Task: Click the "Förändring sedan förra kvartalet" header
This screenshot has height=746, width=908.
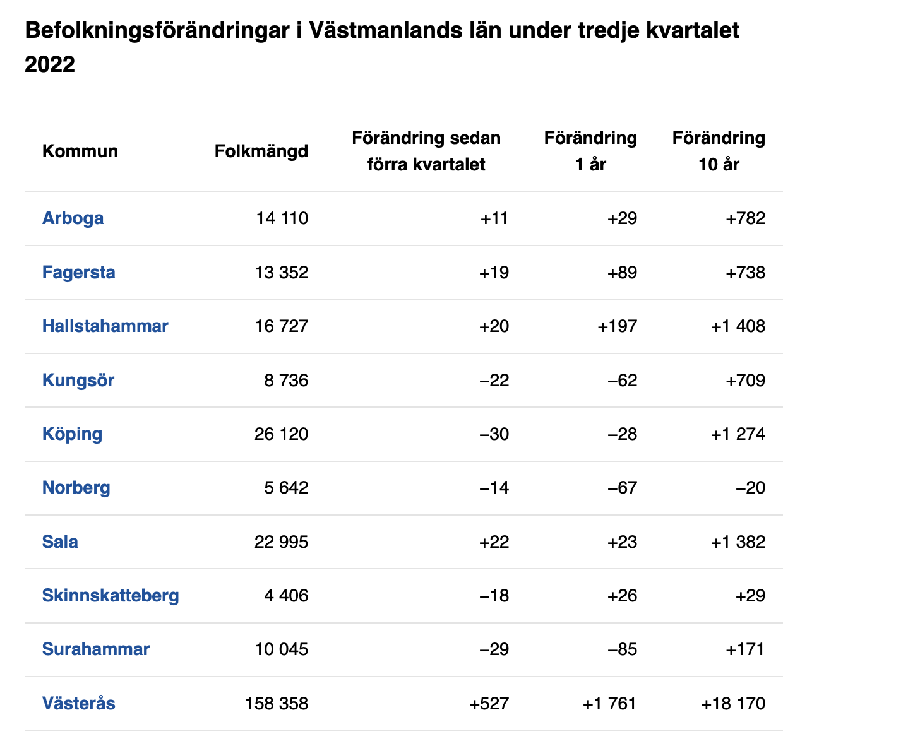Action: tap(426, 151)
